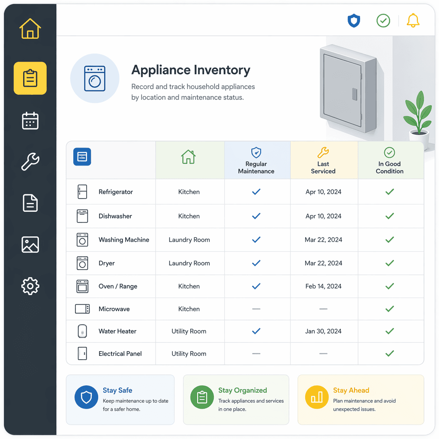Image resolution: width=439 pixels, height=439 pixels.
Task: Toggle Oven / Range regular maintenance checkmark
Action: click(256, 286)
